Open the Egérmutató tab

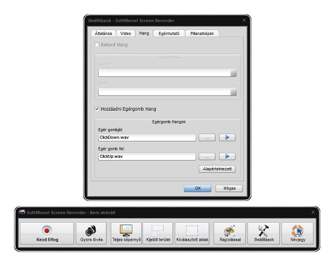click(x=169, y=33)
